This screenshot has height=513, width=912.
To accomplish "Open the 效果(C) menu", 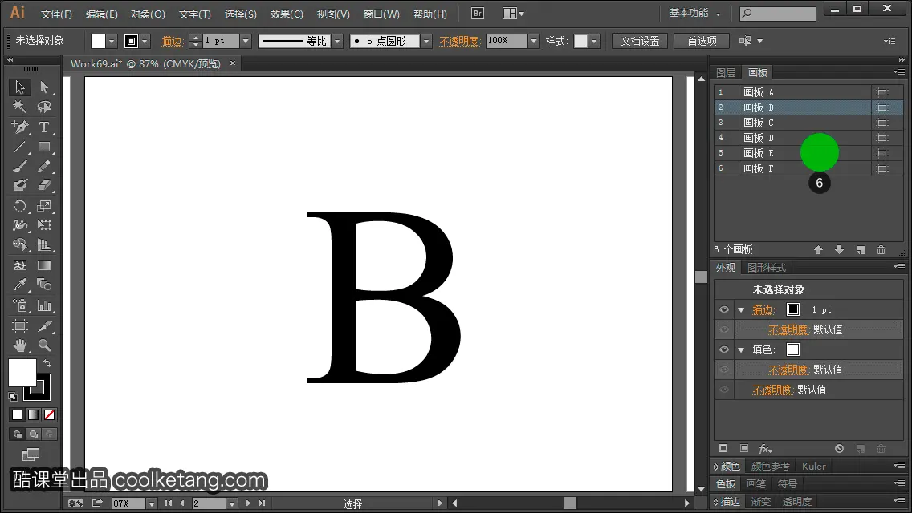I will [x=287, y=14].
